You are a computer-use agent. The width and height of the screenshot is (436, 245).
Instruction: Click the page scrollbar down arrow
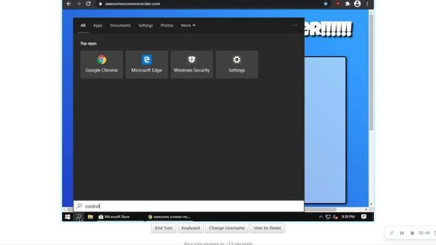[371, 205]
